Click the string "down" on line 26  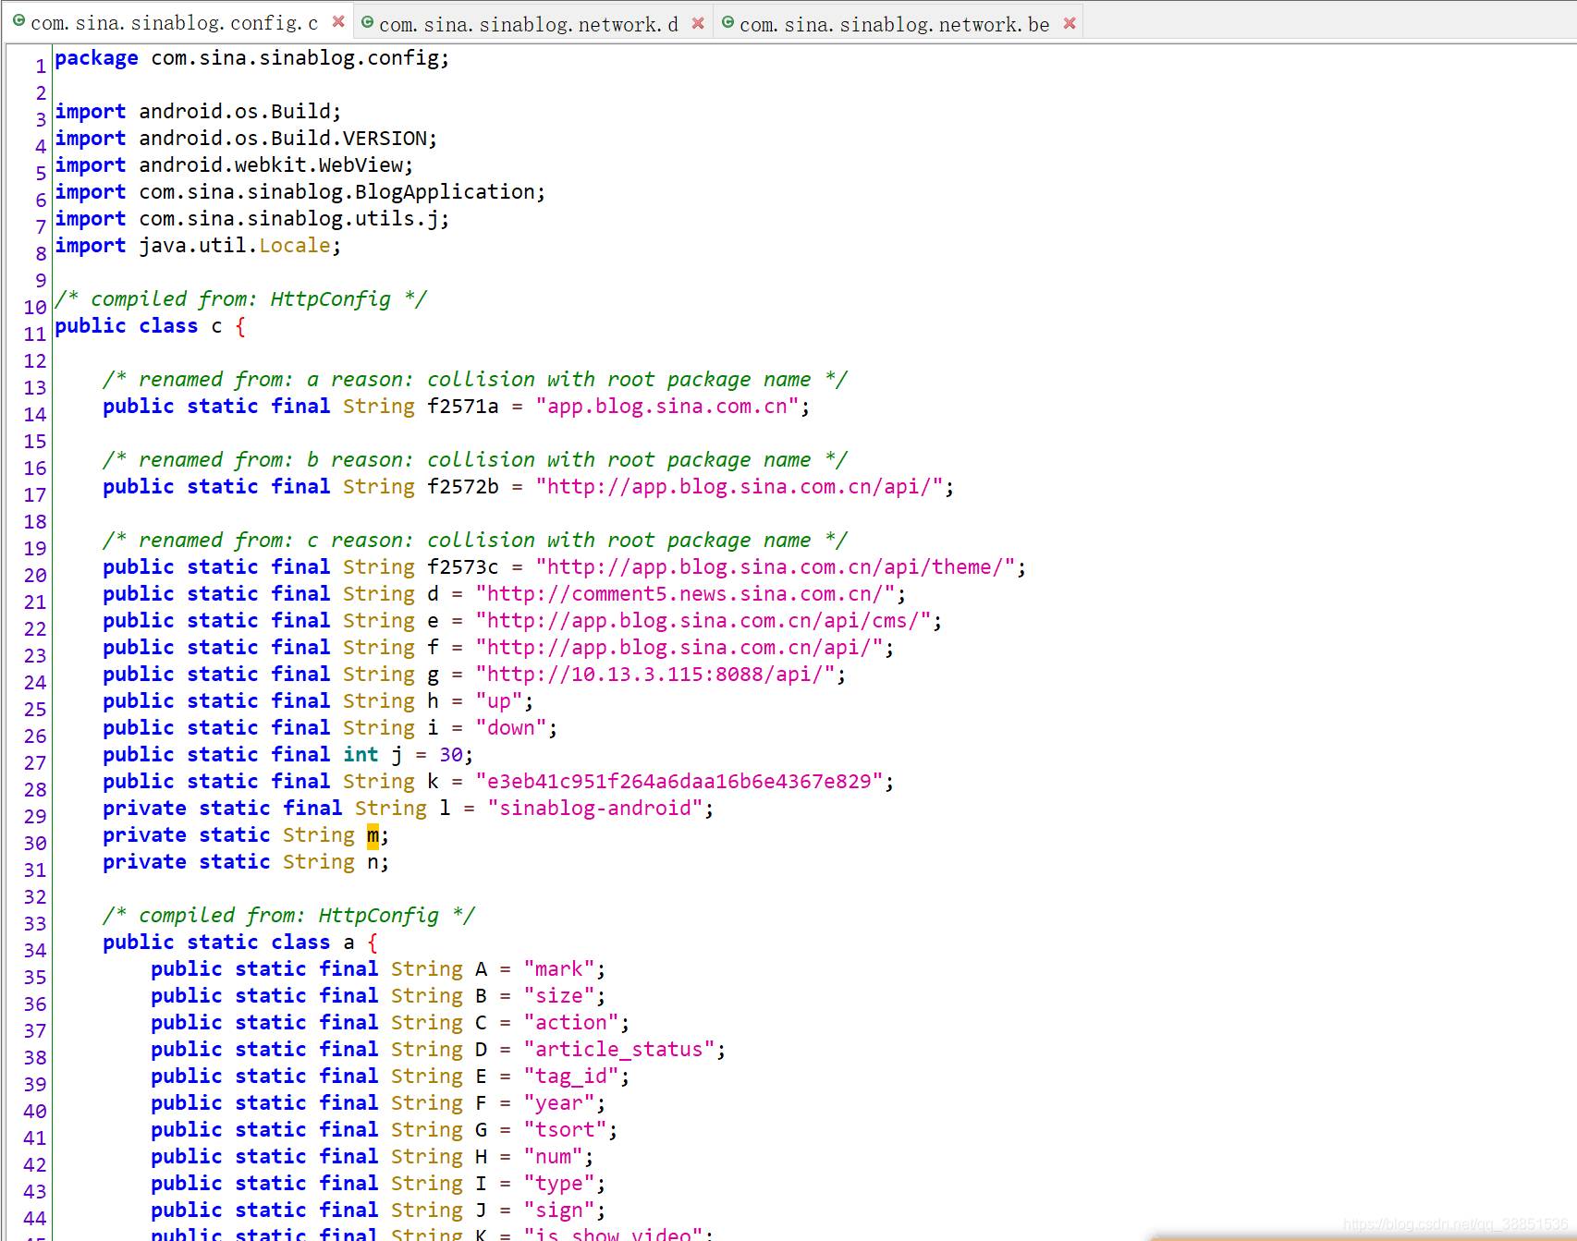pos(511,728)
